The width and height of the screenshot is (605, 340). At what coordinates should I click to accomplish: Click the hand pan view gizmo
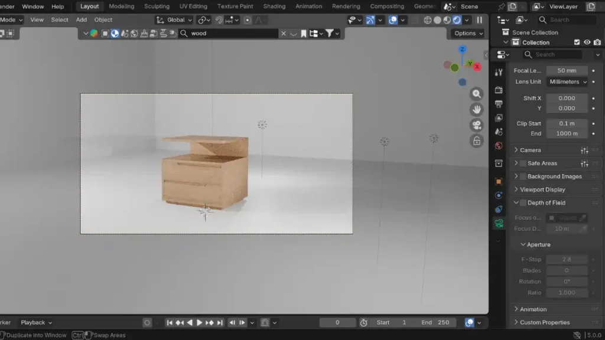click(x=477, y=109)
